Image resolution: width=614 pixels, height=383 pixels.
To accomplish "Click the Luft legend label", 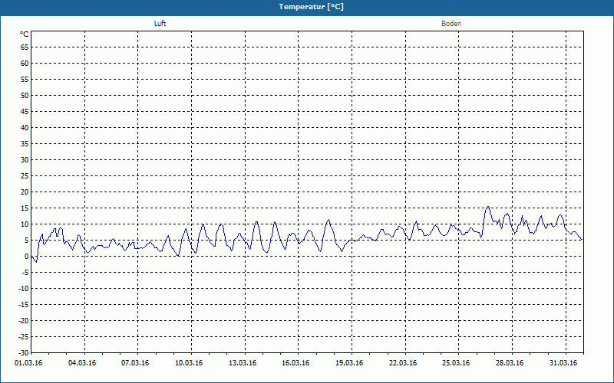I will [x=160, y=24].
